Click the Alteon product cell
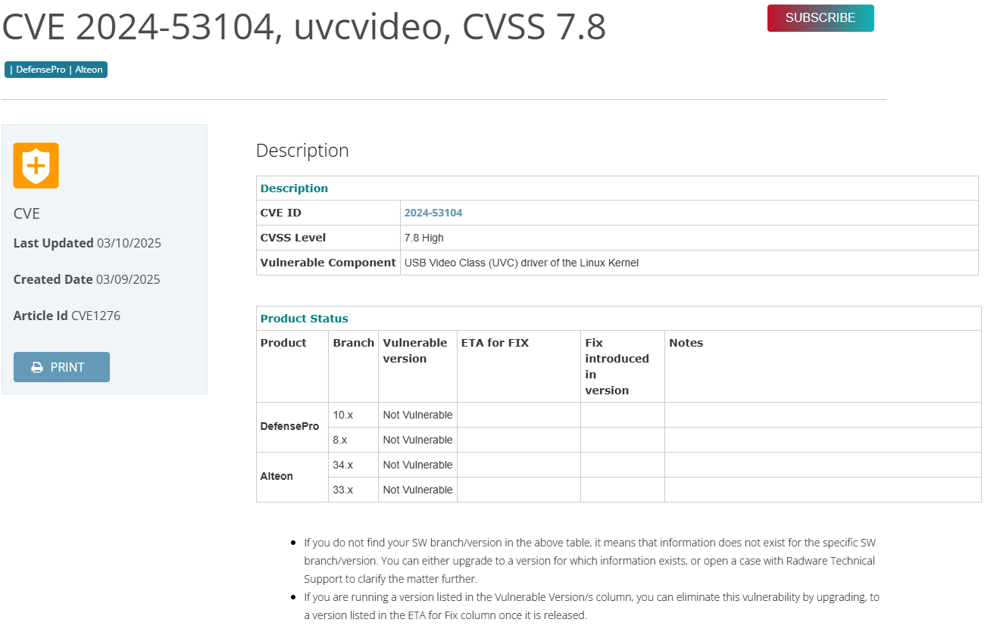 click(292, 477)
